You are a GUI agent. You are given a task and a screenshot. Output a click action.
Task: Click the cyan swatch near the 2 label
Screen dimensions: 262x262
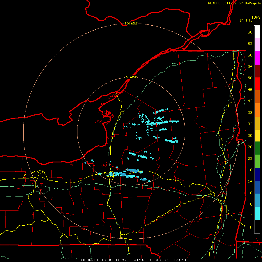(x=257, y=213)
